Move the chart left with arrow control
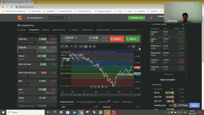 91,87
